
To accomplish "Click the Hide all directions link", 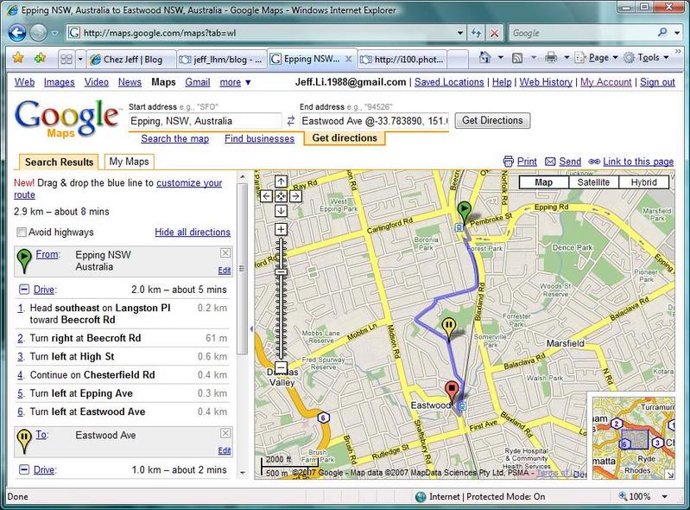I will [x=193, y=233].
